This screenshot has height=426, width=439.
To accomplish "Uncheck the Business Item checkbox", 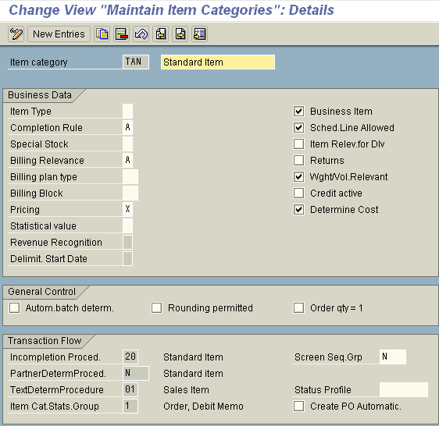I will (298, 112).
